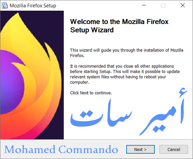
Task: Click the Arabic word سات watermark
Action: click(x=101, y=113)
